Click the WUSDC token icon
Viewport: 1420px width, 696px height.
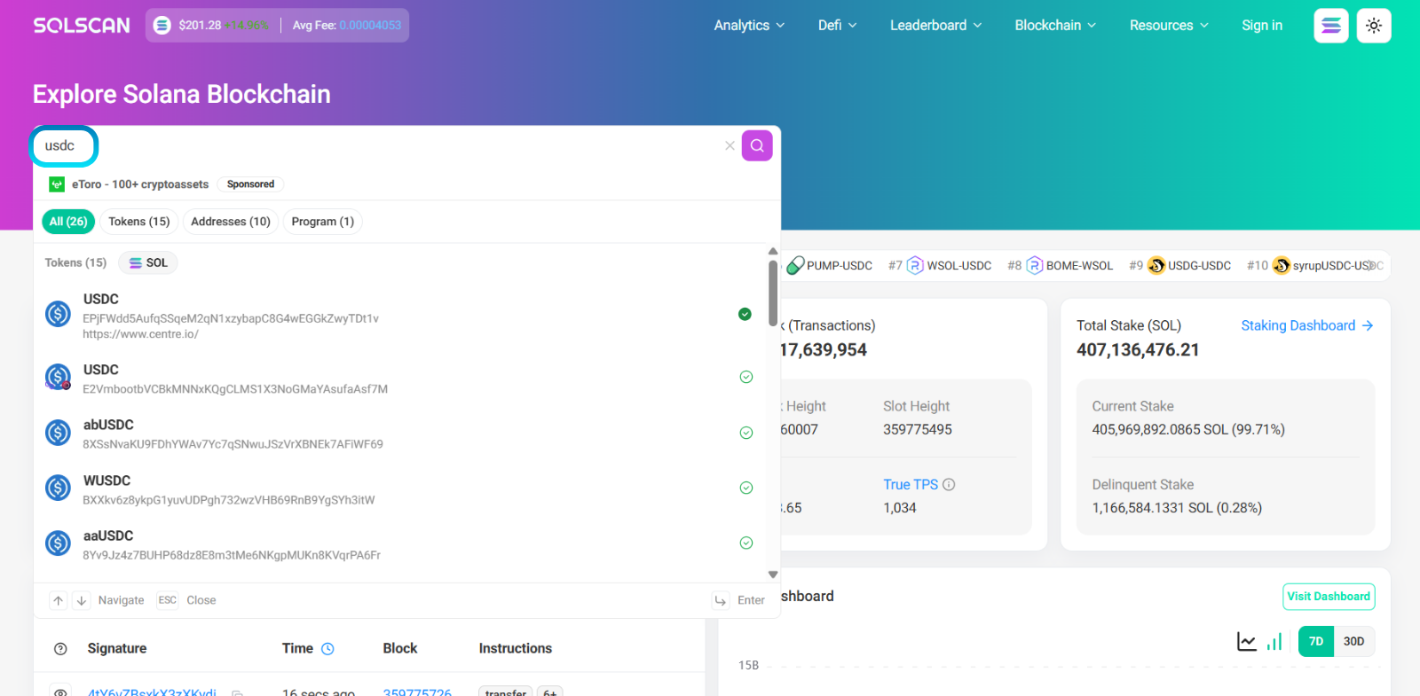point(59,488)
